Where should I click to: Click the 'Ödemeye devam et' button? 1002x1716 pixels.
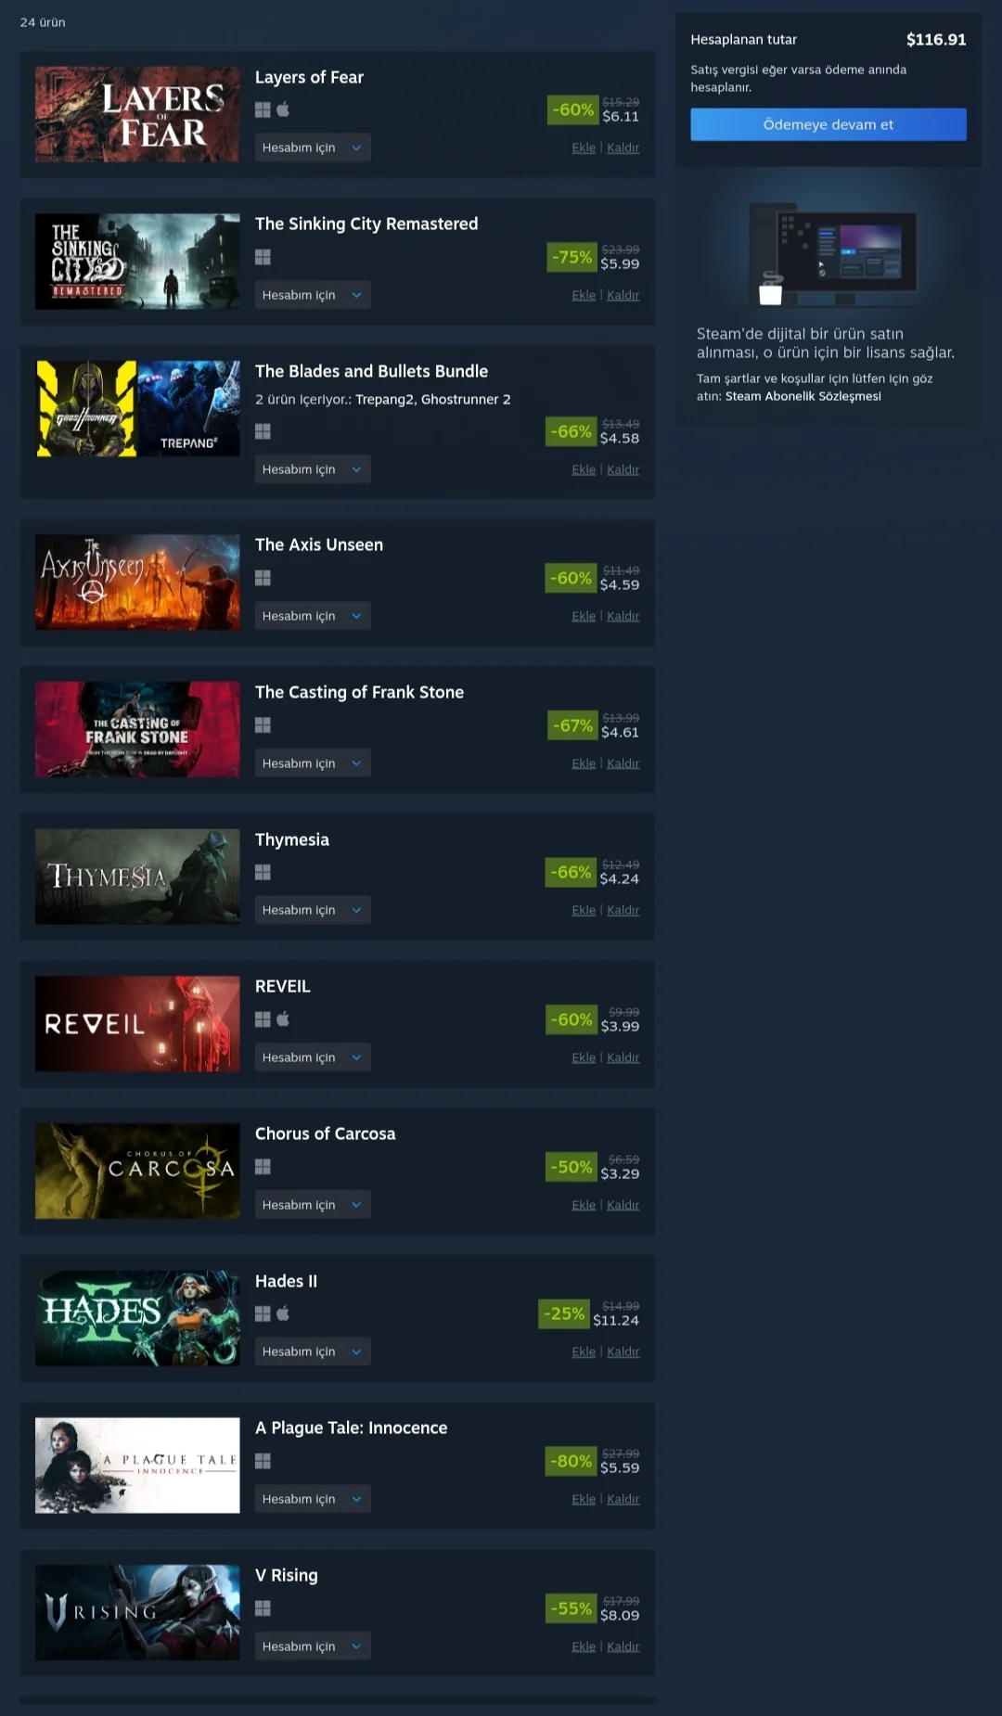pyautogui.click(x=829, y=124)
